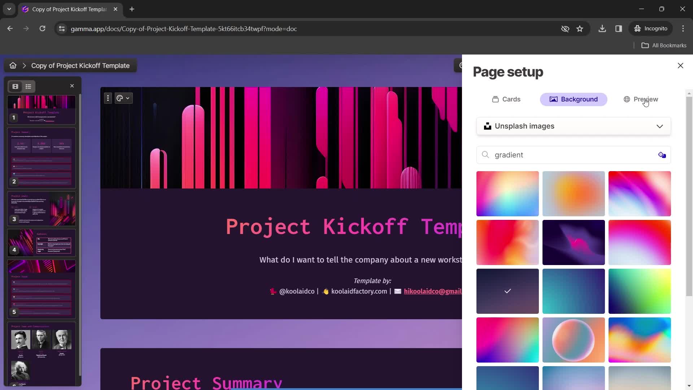This screenshot has height=390, width=693.
Task: Open slide 4 Audiences thumbnail
Action: click(x=42, y=243)
